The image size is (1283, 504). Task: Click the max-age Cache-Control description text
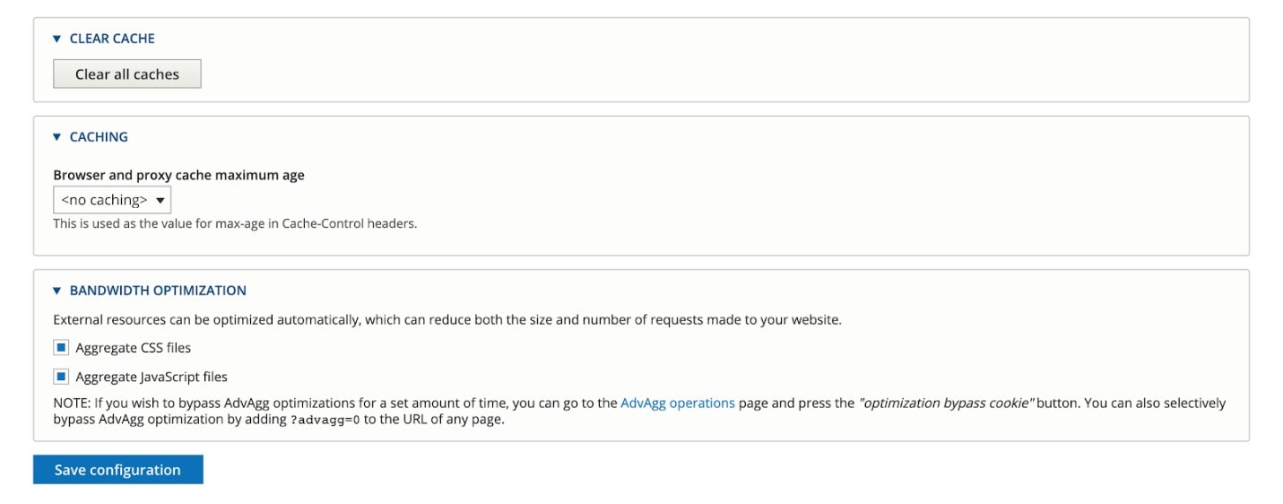pos(235,224)
